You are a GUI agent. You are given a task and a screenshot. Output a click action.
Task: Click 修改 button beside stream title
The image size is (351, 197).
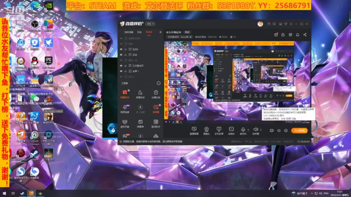[x=187, y=32]
